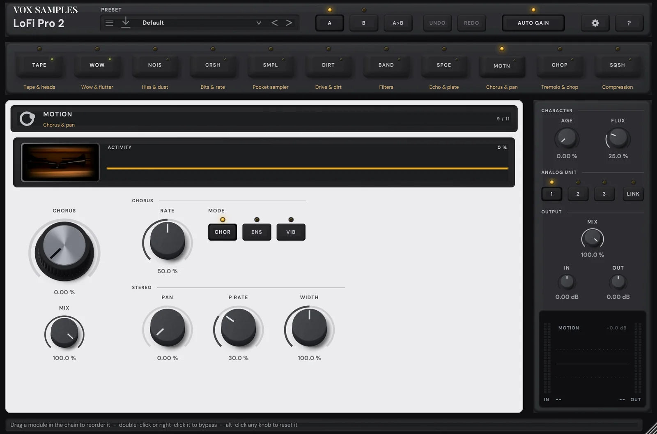Expand the Default preset dropdown

coord(259,23)
